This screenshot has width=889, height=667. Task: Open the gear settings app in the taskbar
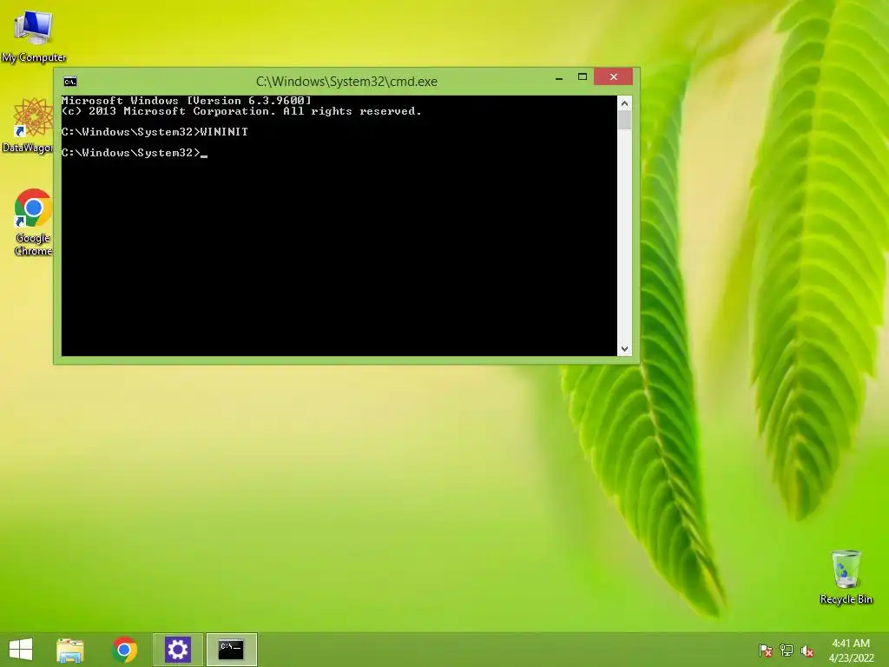(177, 650)
